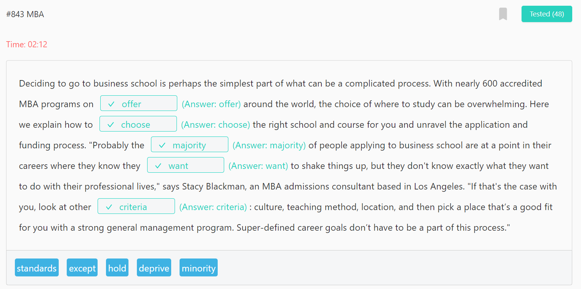The image size is (581, 289).
Task: Click the question title #843 MBA
Action: [25, 14]
